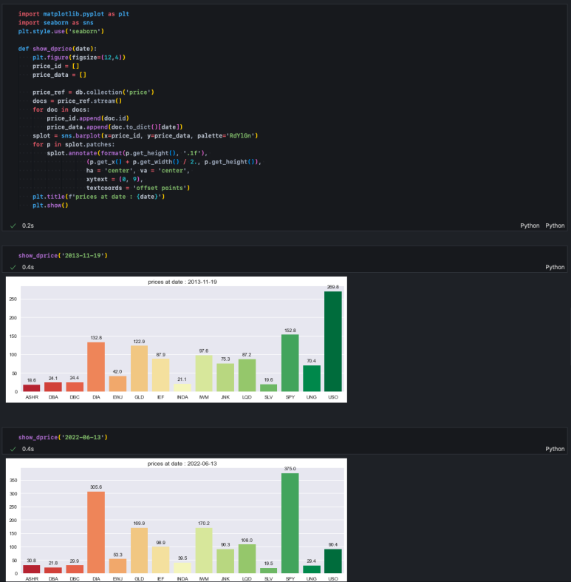571x582 pixels.
Task: Click the 53.3 value label above EWJ
Action: pyautogui.click(x=117, y=555)
